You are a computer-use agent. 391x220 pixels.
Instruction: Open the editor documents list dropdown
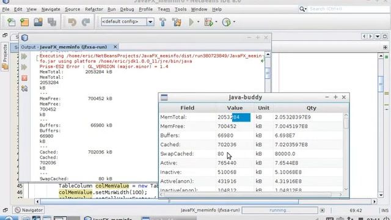tap(378, 37)
